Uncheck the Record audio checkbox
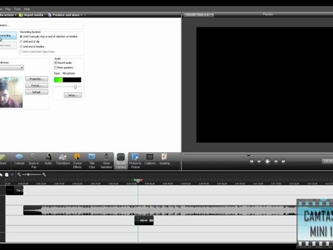 [55, 63]
